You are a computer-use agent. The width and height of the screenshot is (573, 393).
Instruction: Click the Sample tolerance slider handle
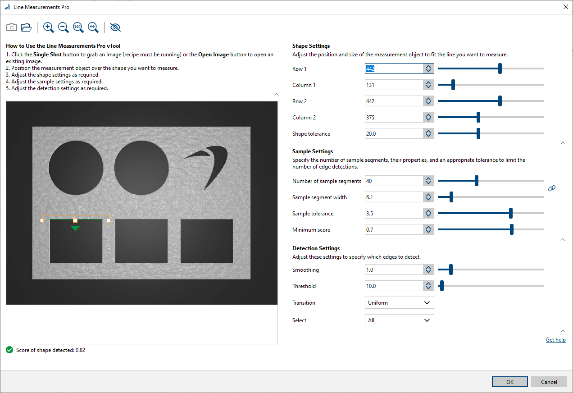pyautogui.click(x=511, y=213)
